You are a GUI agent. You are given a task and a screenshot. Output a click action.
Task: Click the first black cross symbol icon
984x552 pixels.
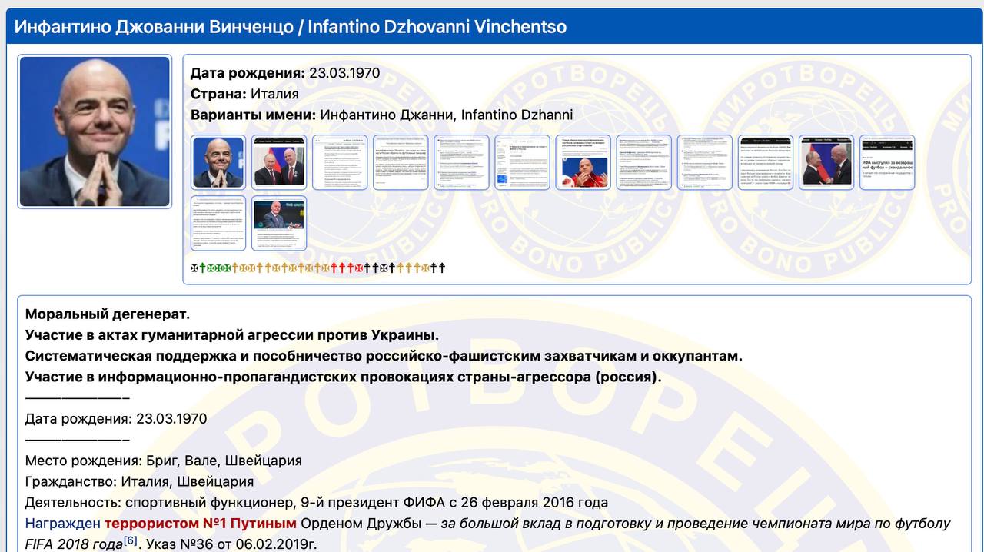(194, 268)
